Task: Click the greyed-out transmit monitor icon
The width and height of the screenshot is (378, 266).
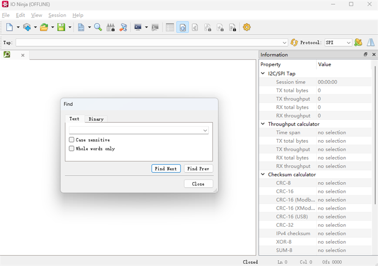Action: pyautogui.click(x=155, y=27)
